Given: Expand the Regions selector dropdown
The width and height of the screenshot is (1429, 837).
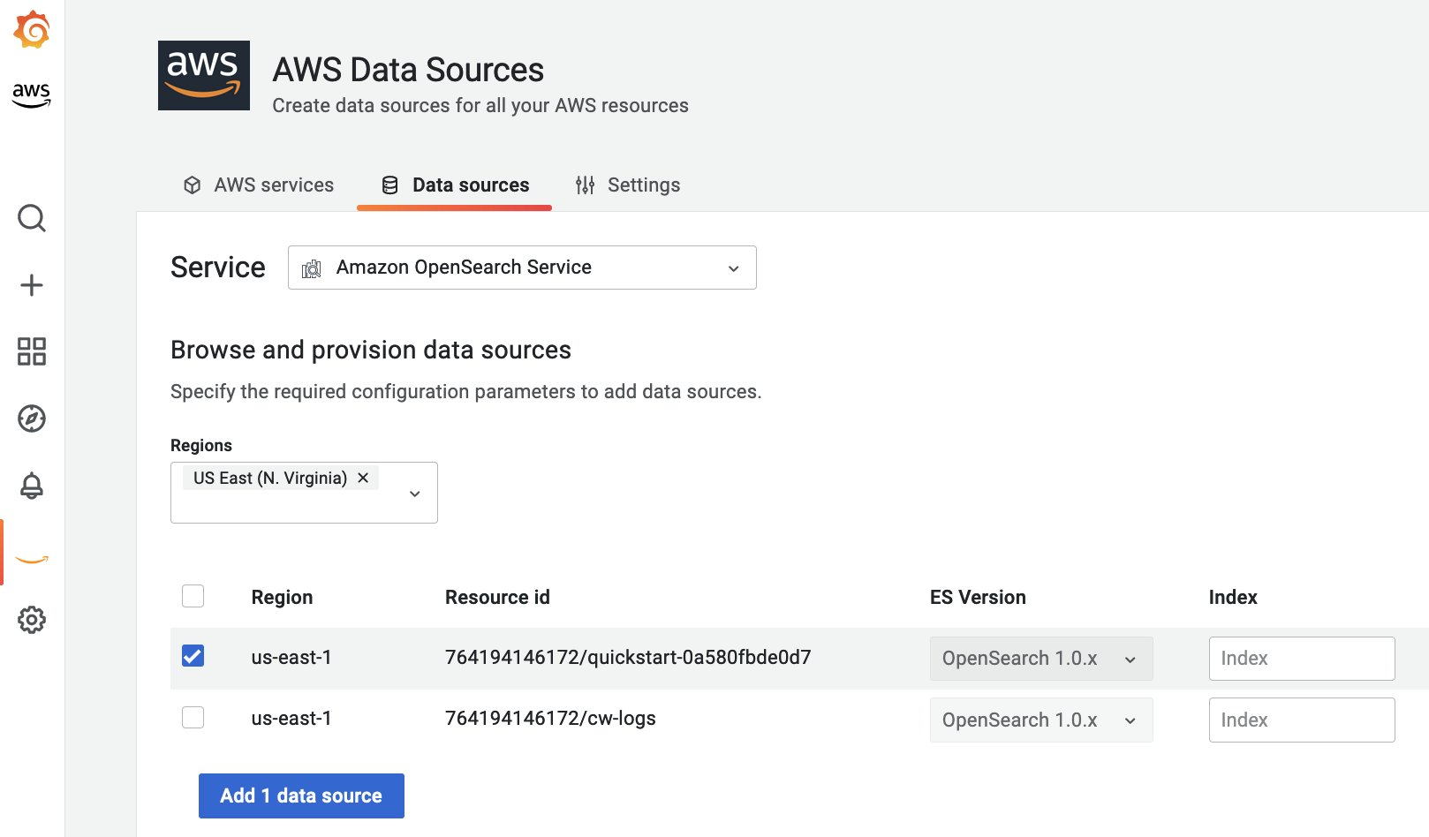Looking at the screenshot, I should click(x=413, y=493).
